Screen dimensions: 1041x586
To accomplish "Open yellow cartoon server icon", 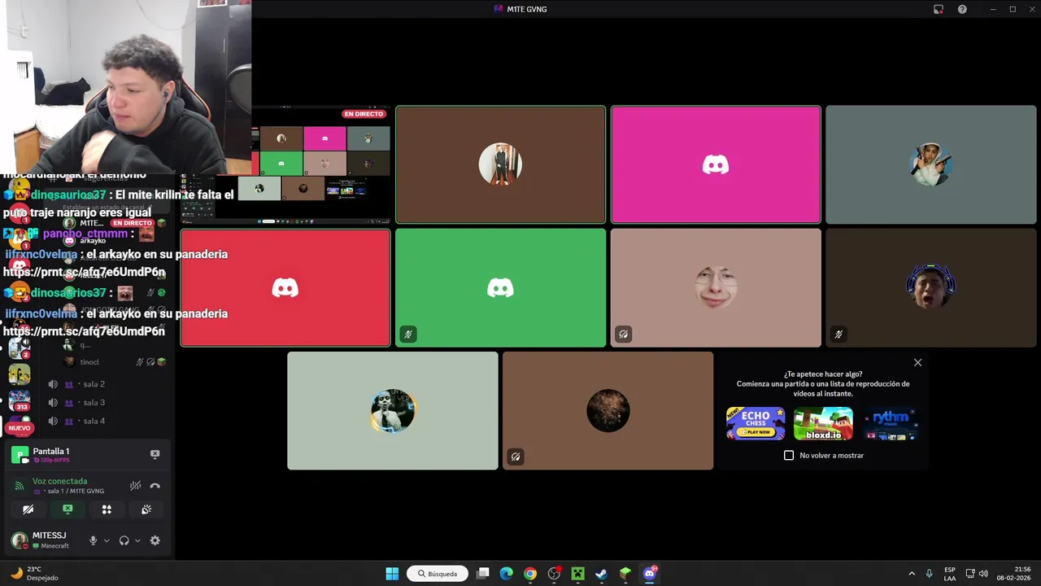I will (x=20, y=374).
